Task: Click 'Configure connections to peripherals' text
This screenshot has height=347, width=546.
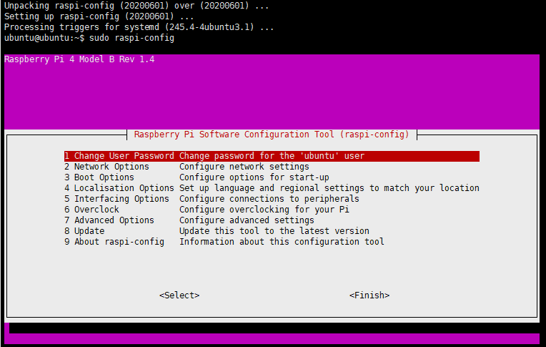Action: pyautogui.click(x=269, y=199)
